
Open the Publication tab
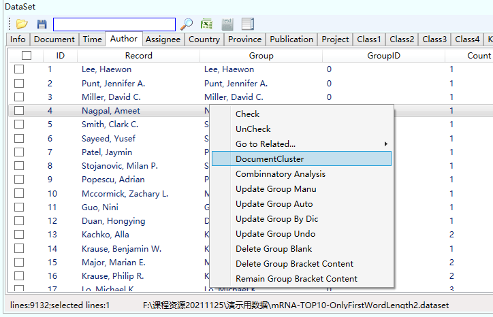[291, 39]
